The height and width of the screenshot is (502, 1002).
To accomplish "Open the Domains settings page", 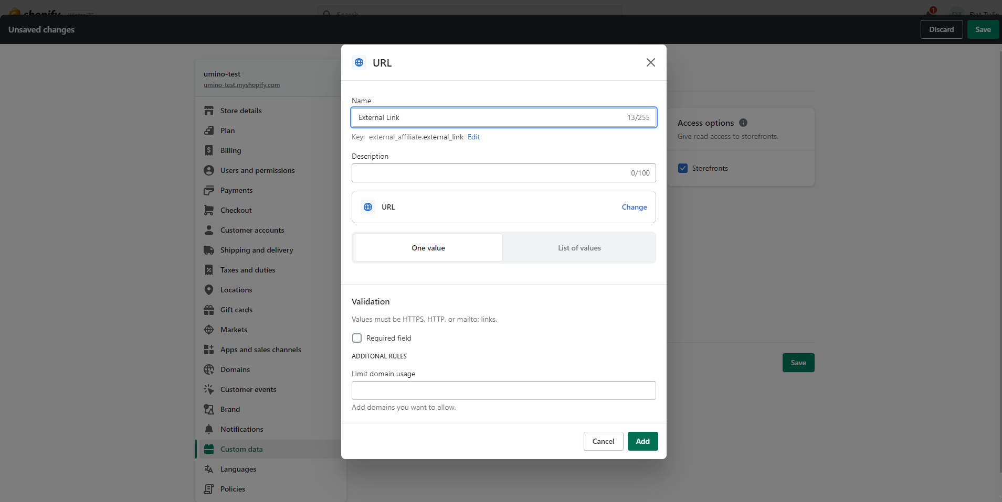I will tap(235, 369).
